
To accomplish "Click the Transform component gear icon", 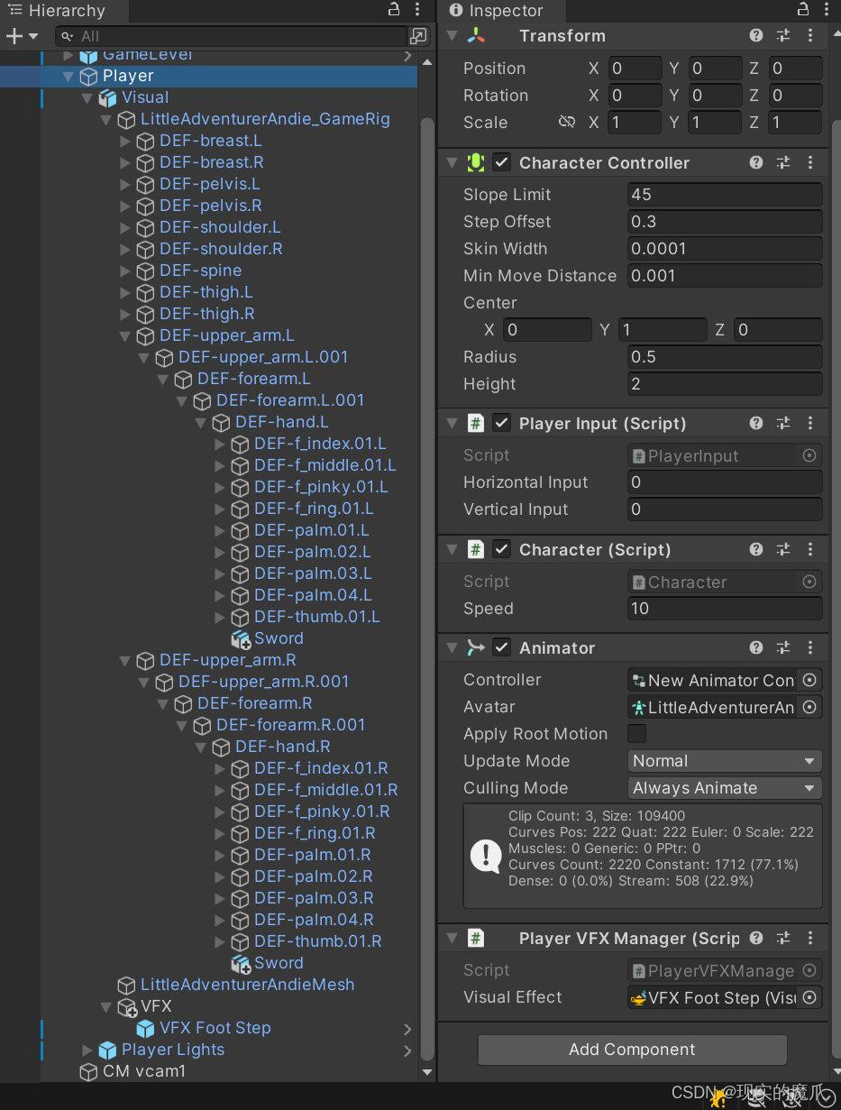I will (x=782, y=35).
